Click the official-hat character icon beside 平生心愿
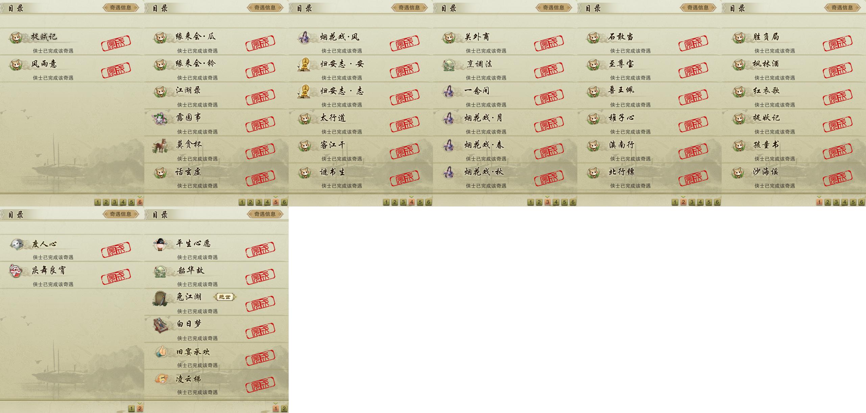866x413 pixels. click(x=160, y=244)
